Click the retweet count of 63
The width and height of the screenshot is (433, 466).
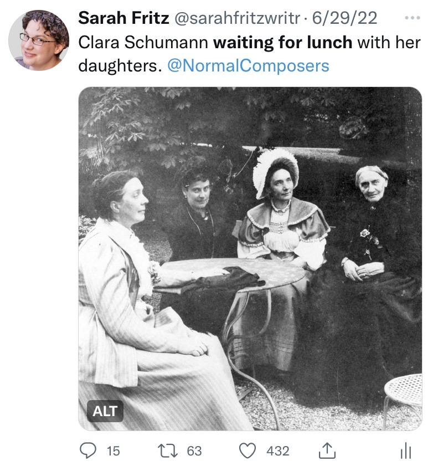click(194, 451)
